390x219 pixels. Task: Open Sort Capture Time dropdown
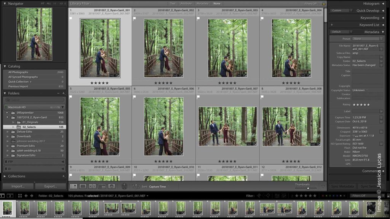159,186
